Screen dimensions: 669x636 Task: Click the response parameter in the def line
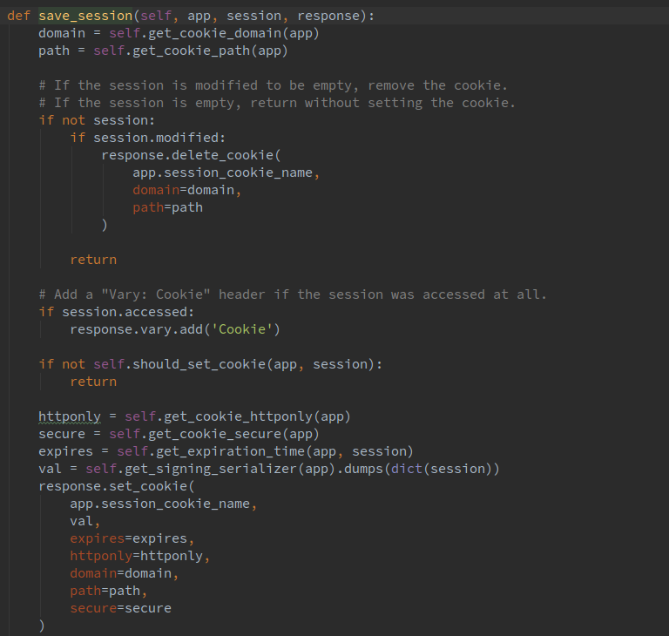click(x=328, y=16)
